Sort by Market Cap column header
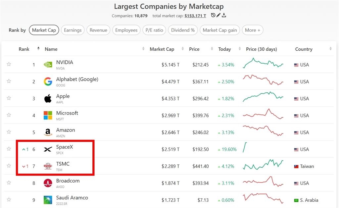 pos(162,49)
